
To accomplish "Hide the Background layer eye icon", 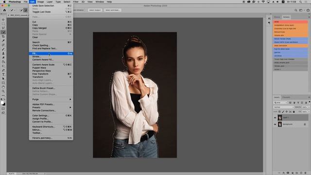I will tap(275, 124).
